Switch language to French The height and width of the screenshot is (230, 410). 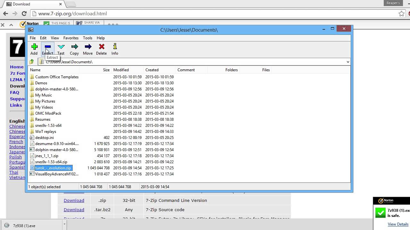coord(16,142)
